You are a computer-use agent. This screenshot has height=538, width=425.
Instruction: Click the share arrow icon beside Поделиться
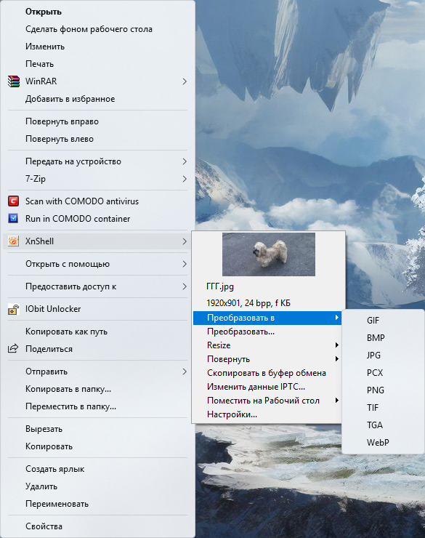click(x=13, y=348)
